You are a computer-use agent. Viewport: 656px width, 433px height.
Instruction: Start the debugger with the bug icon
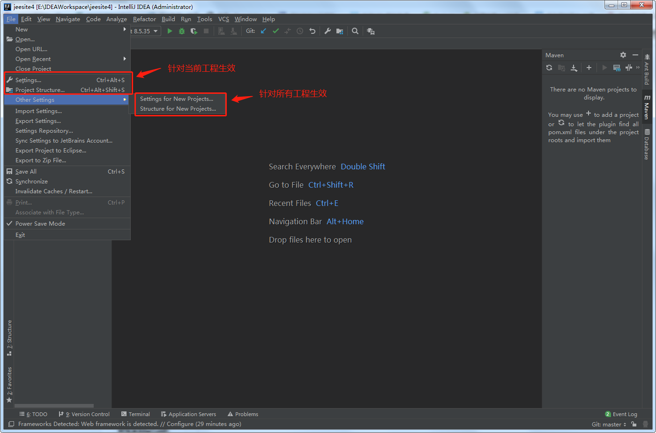point(182,31)
